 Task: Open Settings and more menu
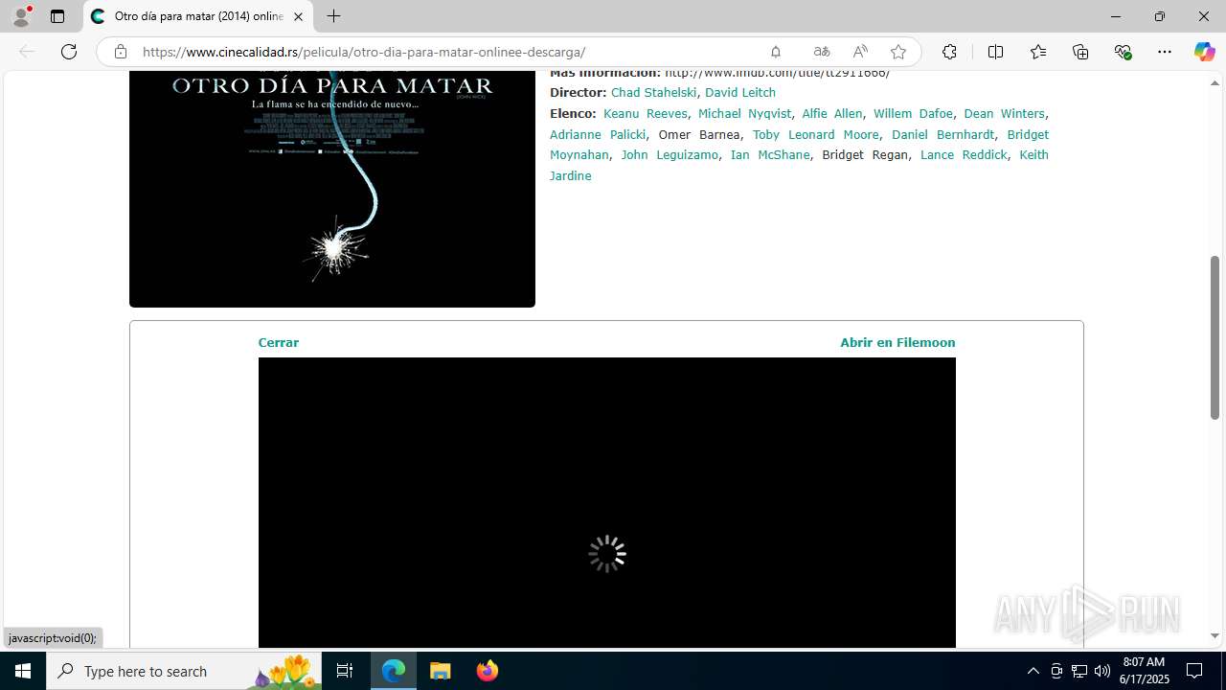click(x=1165, y=52)
